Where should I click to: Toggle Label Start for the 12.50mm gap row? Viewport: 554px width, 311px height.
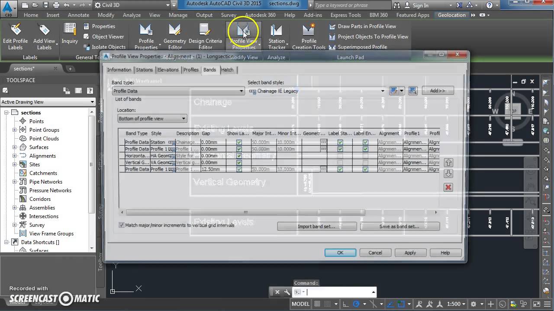click(x=340, y=169)
